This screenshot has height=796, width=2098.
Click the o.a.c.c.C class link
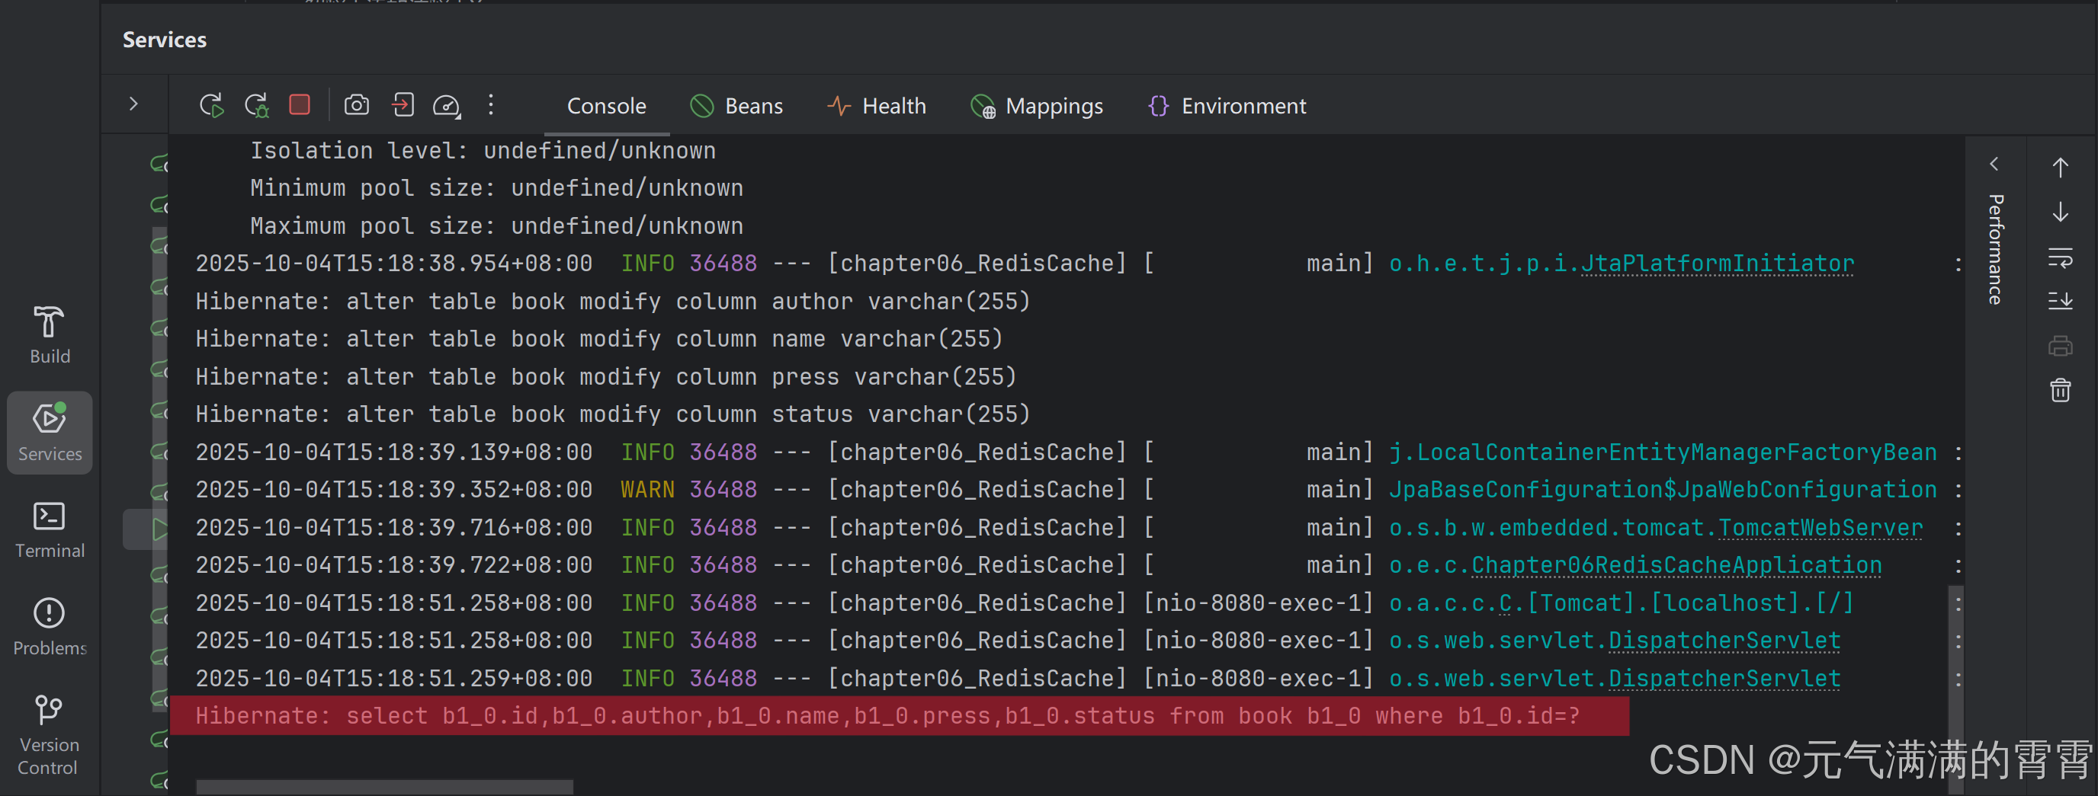(x=1506, y=603)
